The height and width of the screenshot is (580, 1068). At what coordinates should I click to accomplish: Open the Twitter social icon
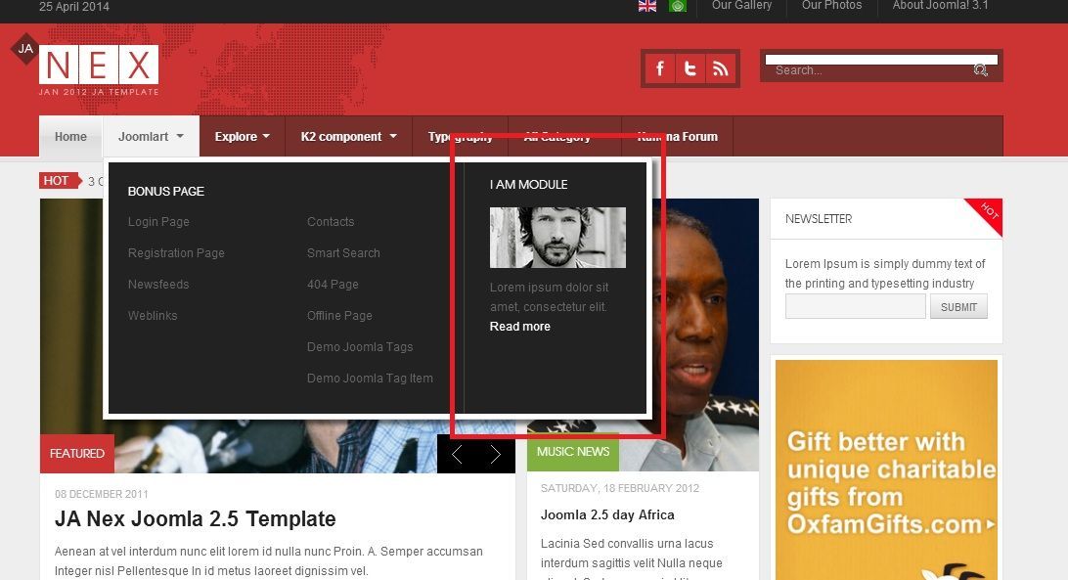(690, 68)
